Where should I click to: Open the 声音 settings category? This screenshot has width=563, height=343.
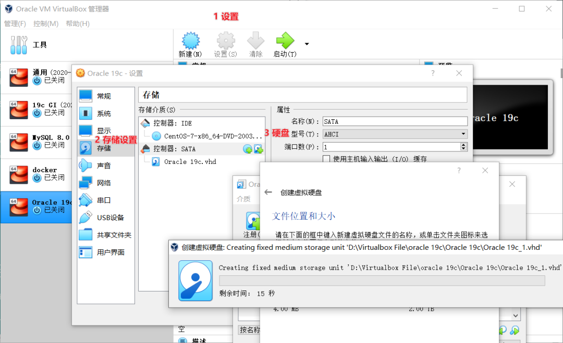point(105,165)
